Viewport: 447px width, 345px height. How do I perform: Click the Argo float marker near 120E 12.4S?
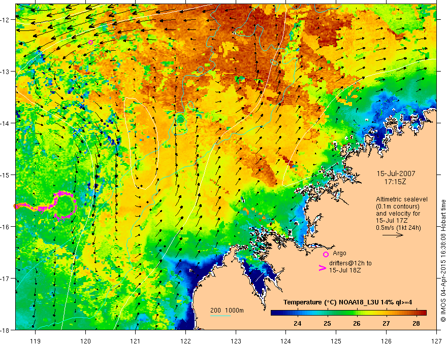point(90,43)
